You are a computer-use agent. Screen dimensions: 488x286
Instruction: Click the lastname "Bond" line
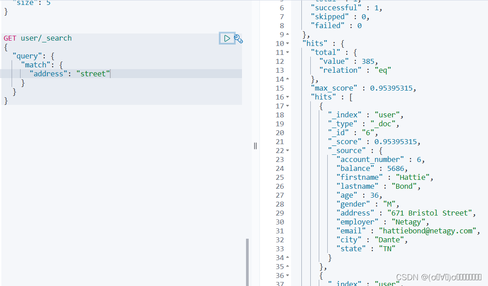379,186
